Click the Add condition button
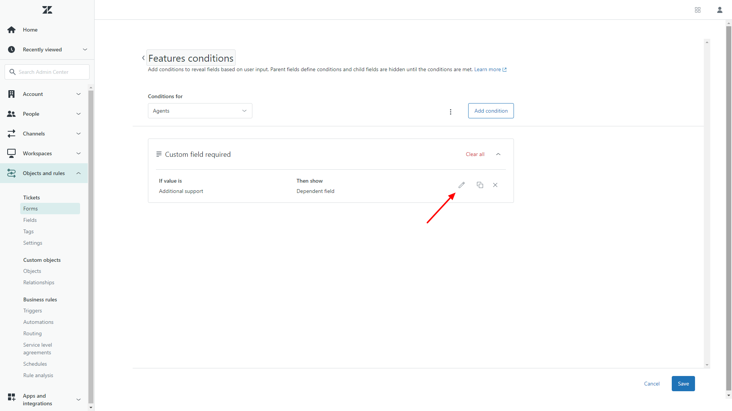The height and width of the screenshot is (411, 732). click(491, 111)
